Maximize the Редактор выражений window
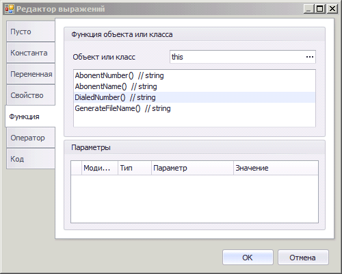This screenshot has height=274, width=342. click(320, 9)
